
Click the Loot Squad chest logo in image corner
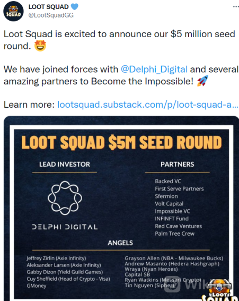(220, 290)
